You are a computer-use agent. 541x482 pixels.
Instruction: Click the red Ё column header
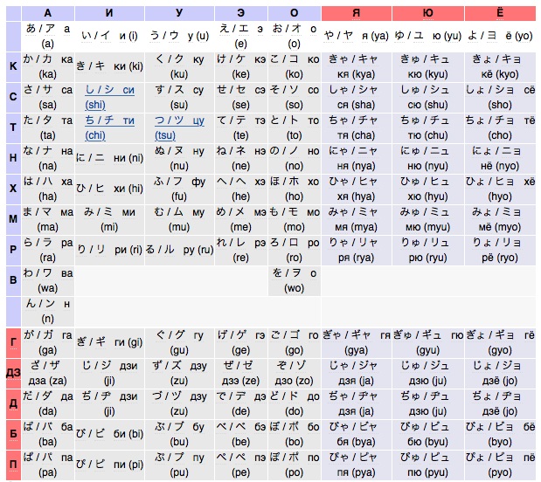point(500,13)
